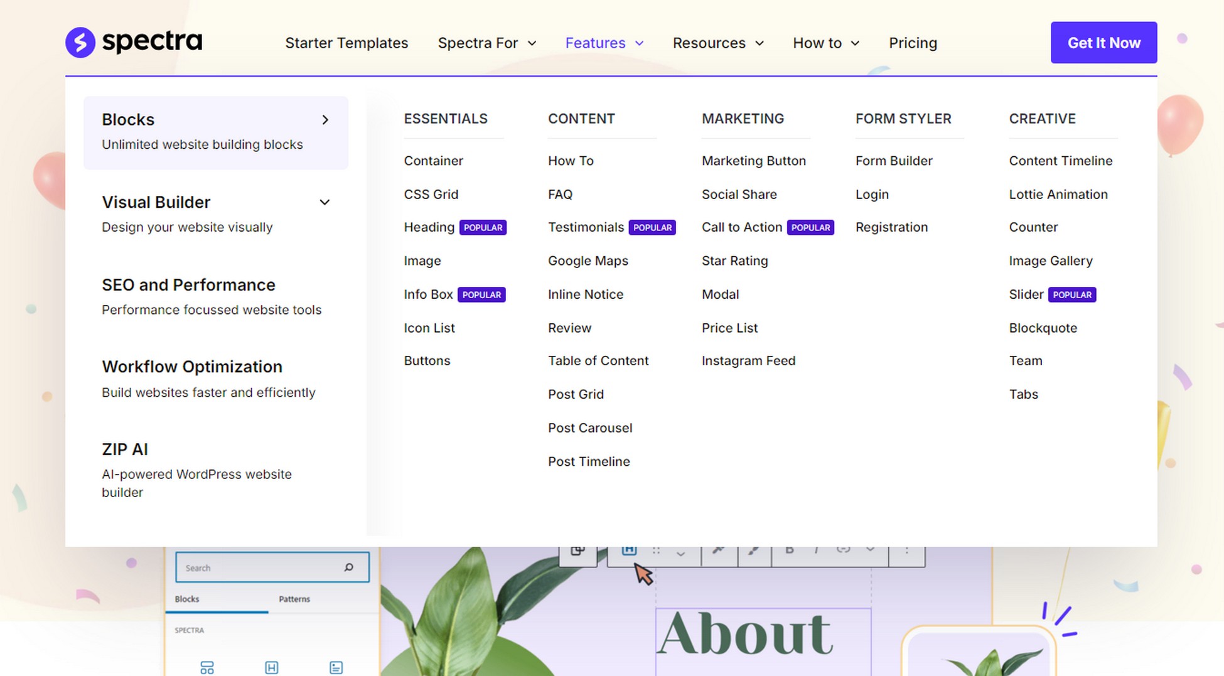Open the Registration block link

click(891, 227)
